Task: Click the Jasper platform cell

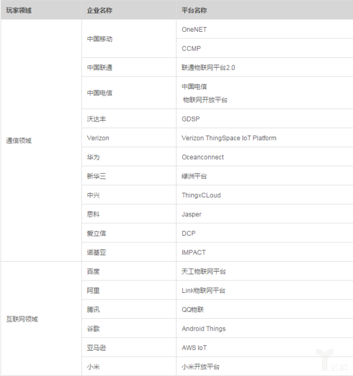Action: click(191, 215)
